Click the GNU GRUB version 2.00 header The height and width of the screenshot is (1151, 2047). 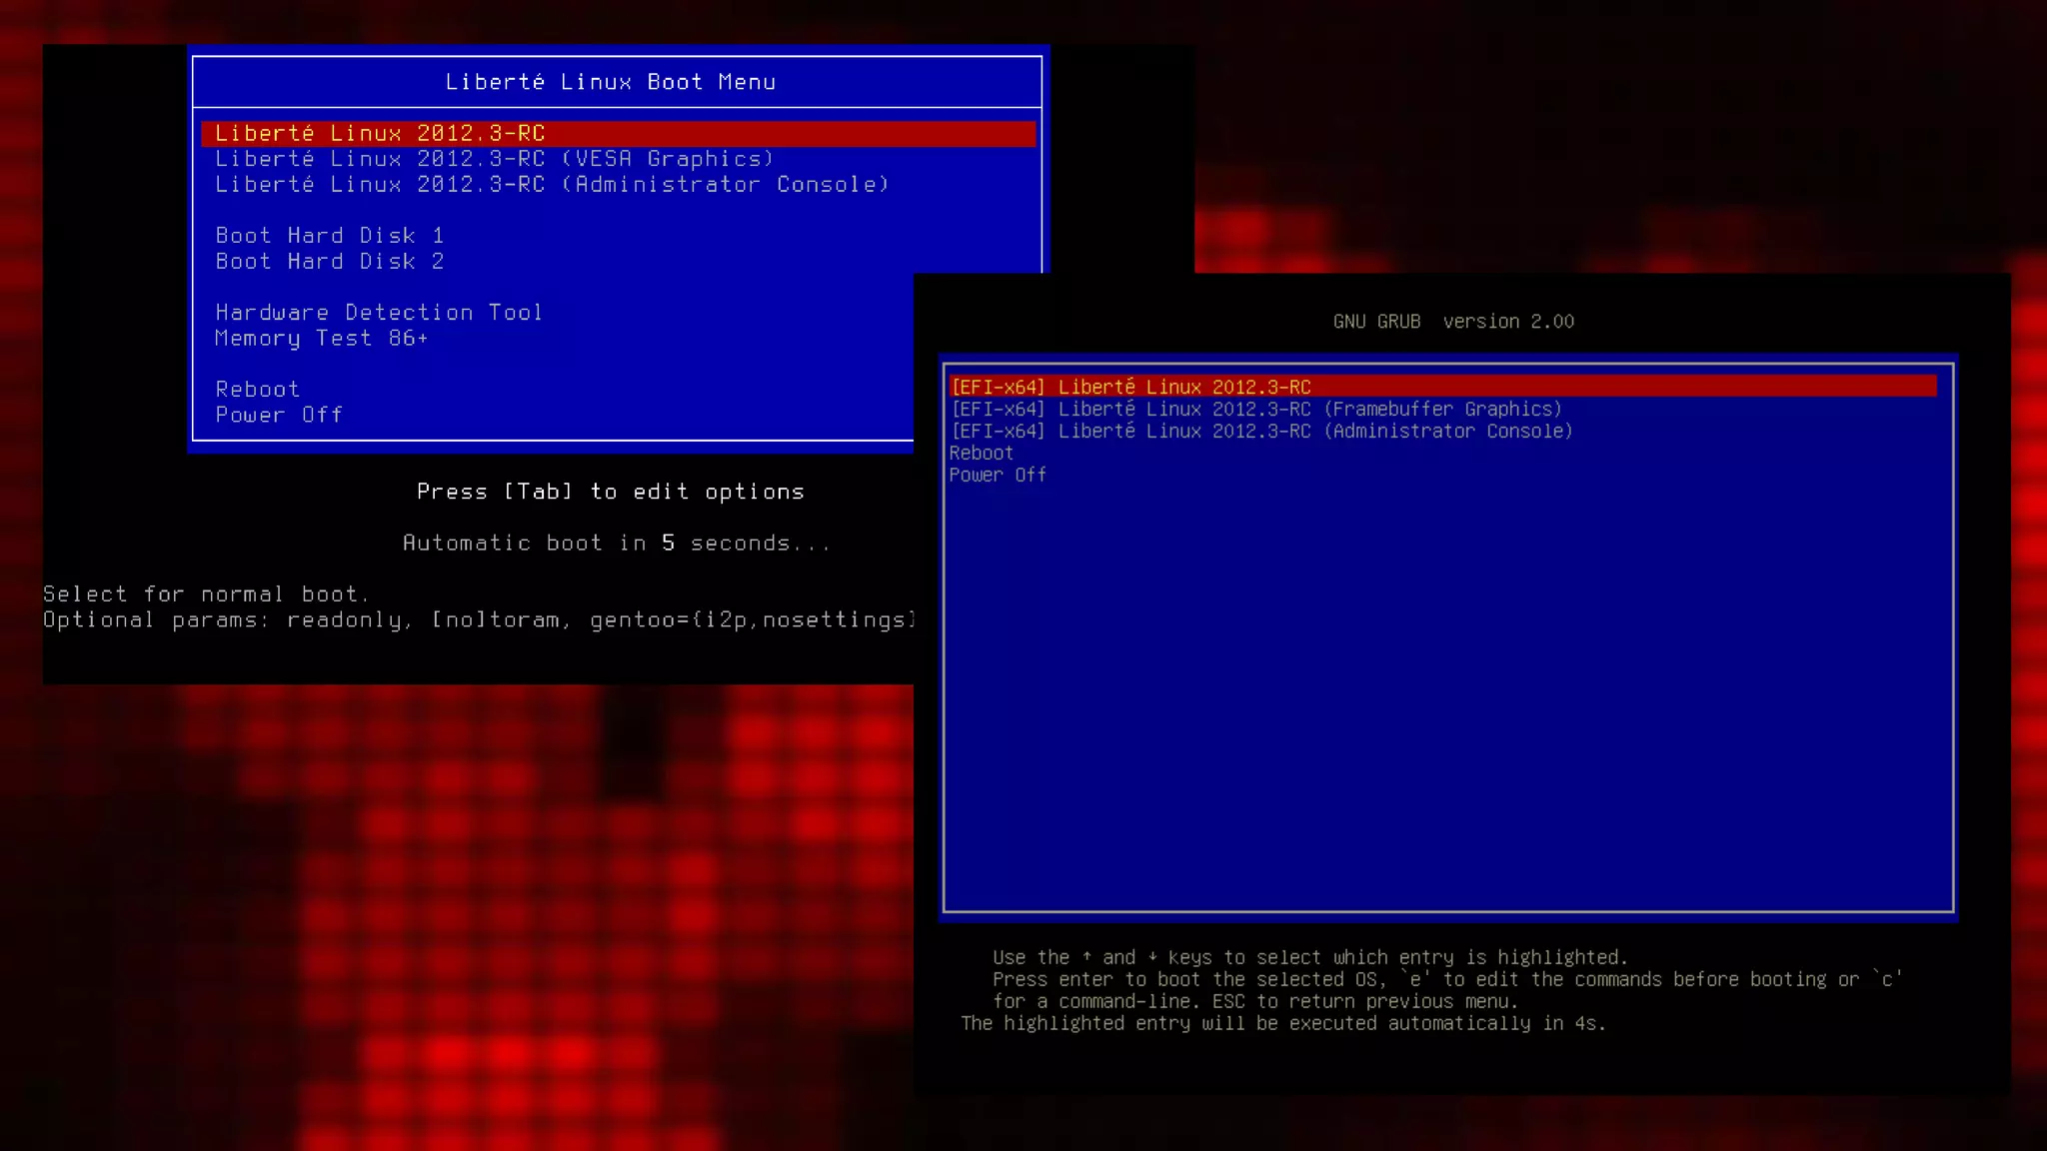[x=1453, y=322]
